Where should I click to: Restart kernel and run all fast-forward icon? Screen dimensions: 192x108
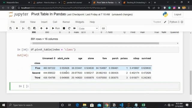(74, 28)
